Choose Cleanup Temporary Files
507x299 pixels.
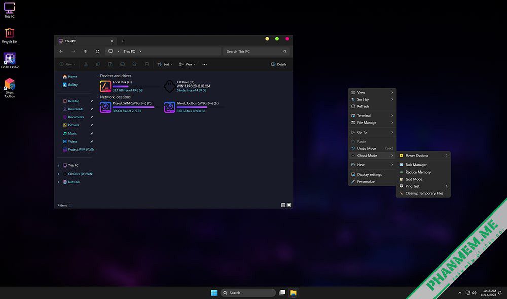[423, 194]
